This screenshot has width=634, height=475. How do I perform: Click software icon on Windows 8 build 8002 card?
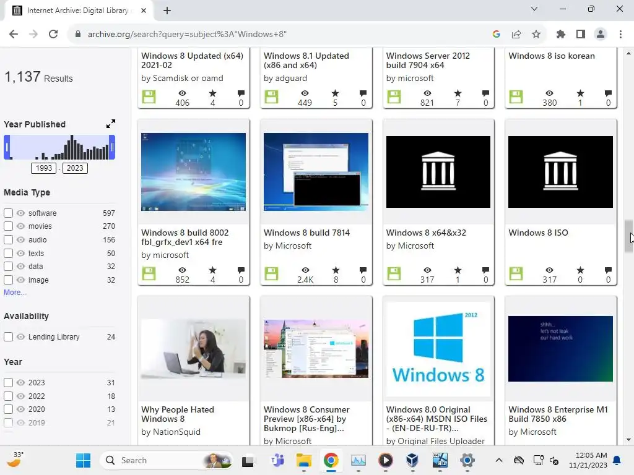(149, 273)
